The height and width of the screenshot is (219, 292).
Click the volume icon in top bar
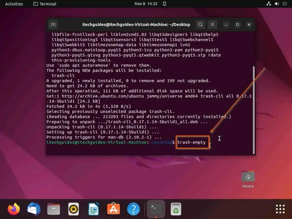[x=277, y=4]
